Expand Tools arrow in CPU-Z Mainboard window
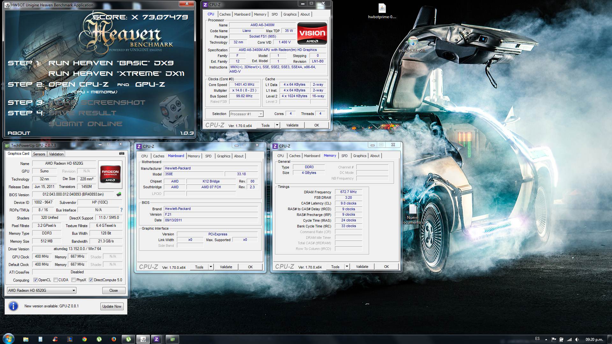Screen dimensions: 612x344 (x=211, y=267)
